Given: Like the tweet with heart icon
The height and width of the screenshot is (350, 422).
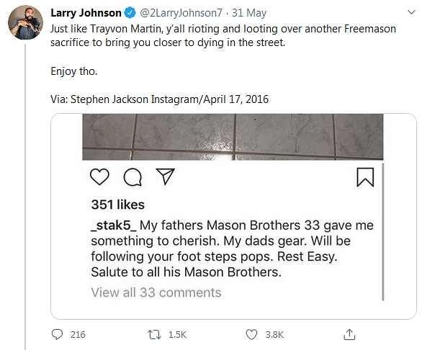Looking at the screenshot, I should click(x=251, y=335).
